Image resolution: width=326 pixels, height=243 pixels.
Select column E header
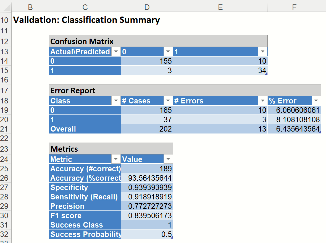(220, 7)
